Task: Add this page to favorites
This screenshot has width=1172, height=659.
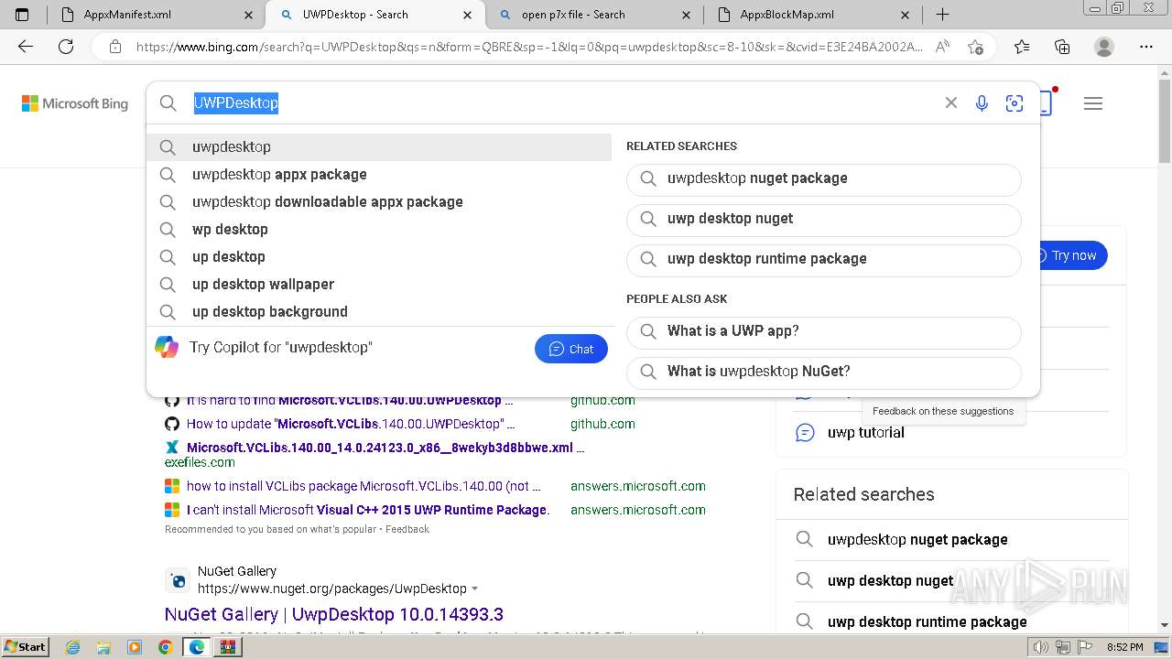Action: 975,47
